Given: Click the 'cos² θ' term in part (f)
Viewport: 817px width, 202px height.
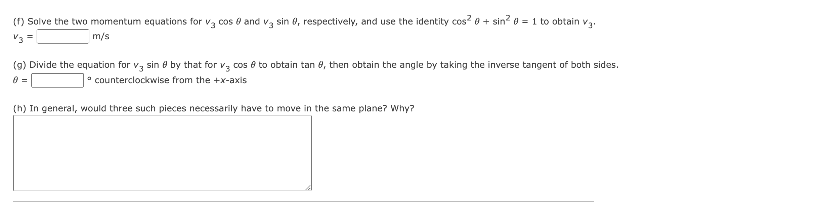Looking at the screenshot, I should (x=465, y=20).
